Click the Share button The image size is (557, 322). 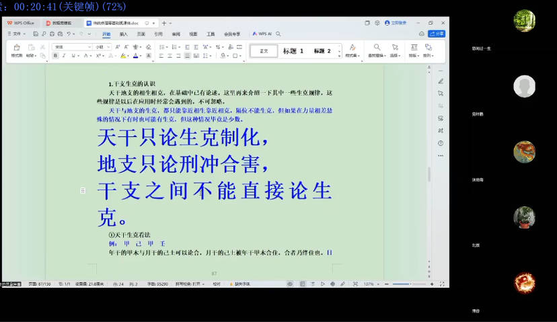point(437,34)
